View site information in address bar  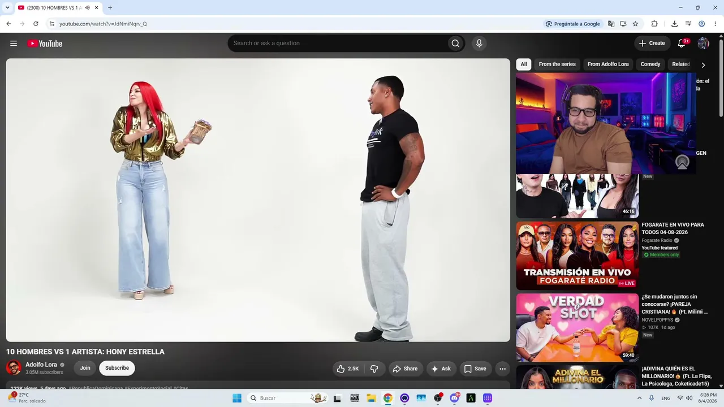pyautogui.click(x=51, y=24)
